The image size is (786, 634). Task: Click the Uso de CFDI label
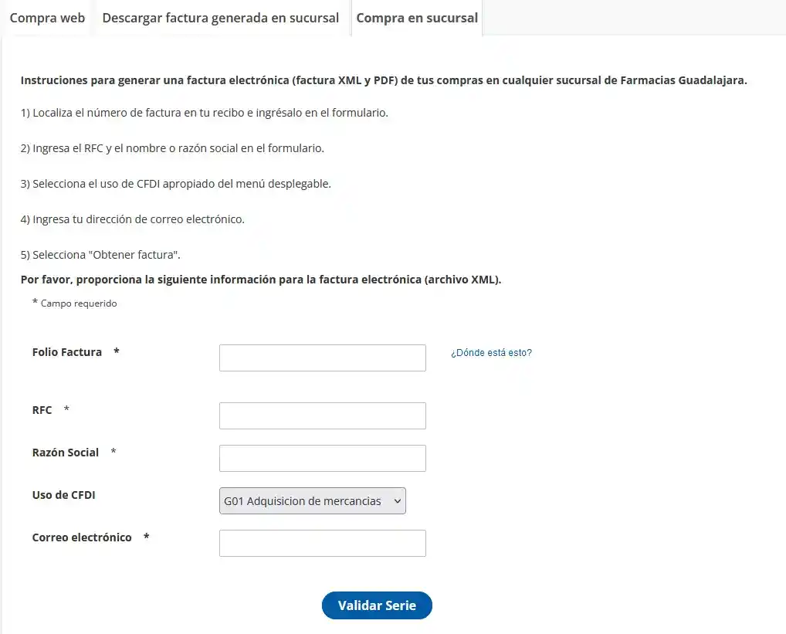click(63, 495)
